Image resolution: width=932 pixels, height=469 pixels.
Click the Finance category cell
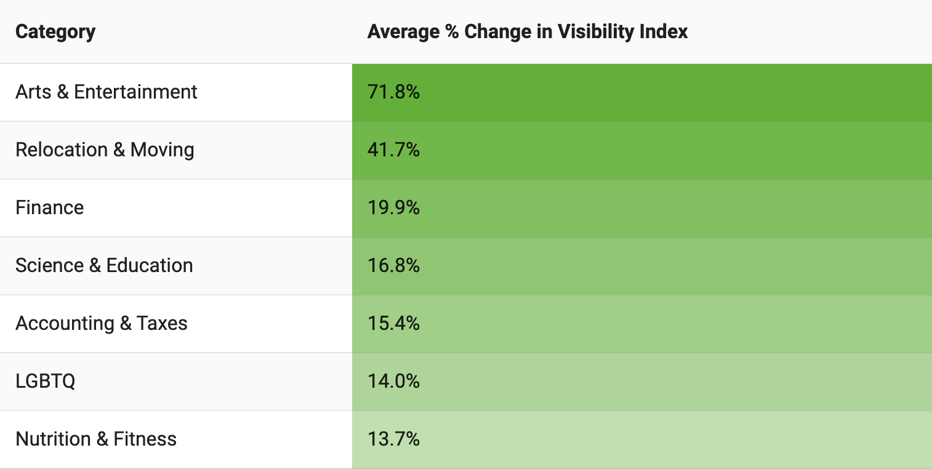pyautogui.click(x=50, y=208)
